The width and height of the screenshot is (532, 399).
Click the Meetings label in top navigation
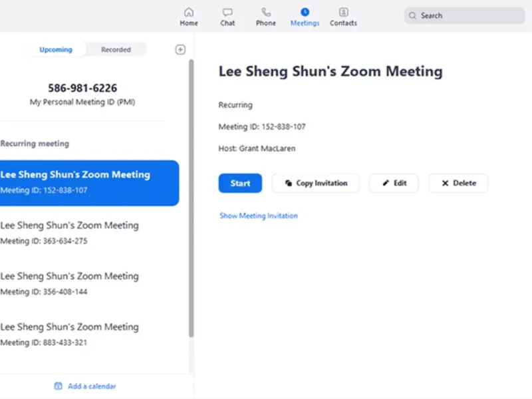(305, 23)
